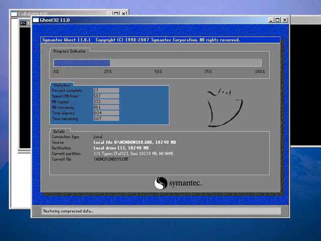321x241 pixels.
Task: Click the Restoring compressed data status bar
Action: 161,211
